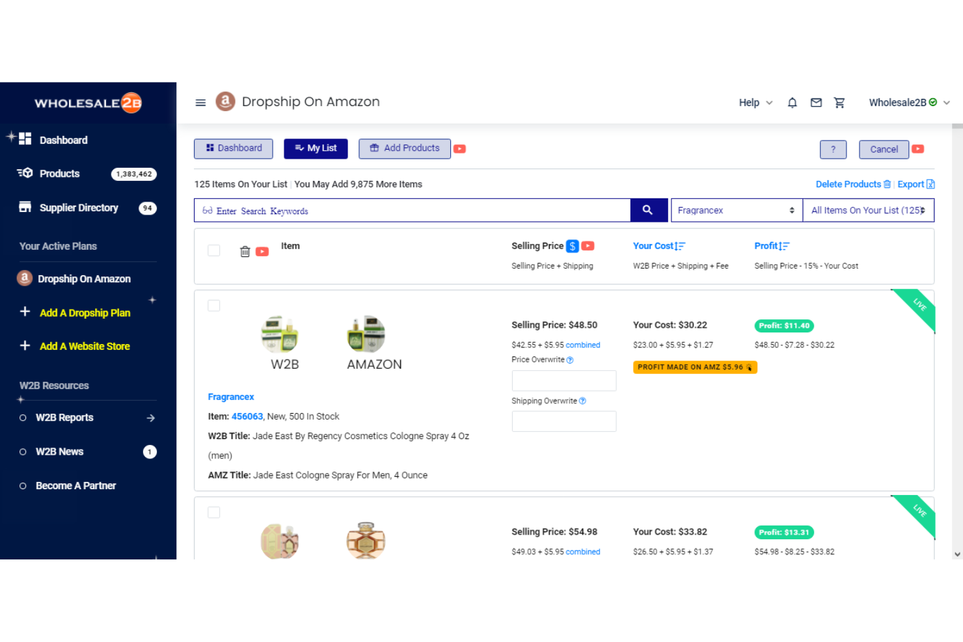Viewport: 963px width, 642px height.
Task: Open item number 456063 link
Action: click(247, 416)
